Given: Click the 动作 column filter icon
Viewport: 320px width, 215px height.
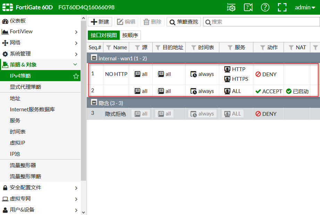Looking at the screenshot, I should tap(263, 48).
